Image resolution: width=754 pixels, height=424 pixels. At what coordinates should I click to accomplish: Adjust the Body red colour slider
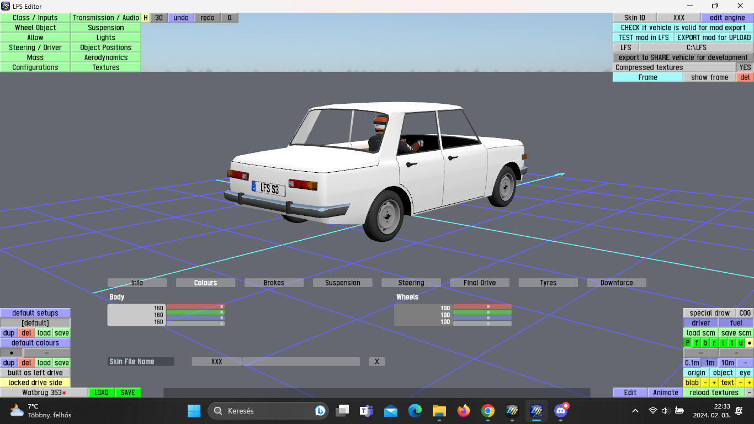click(195, 306)
